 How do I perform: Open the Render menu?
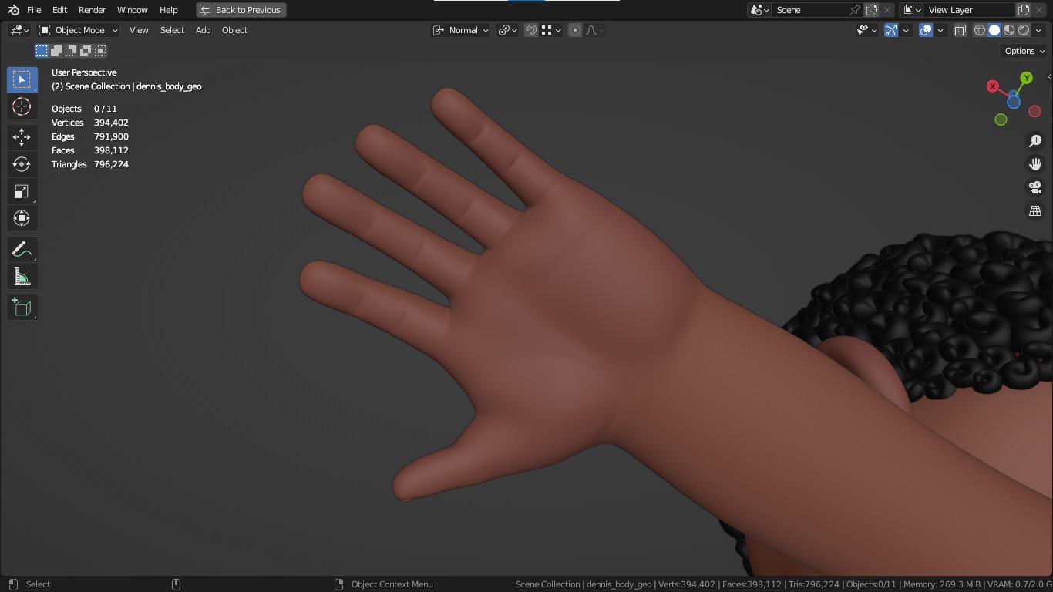tap(92, 10)
